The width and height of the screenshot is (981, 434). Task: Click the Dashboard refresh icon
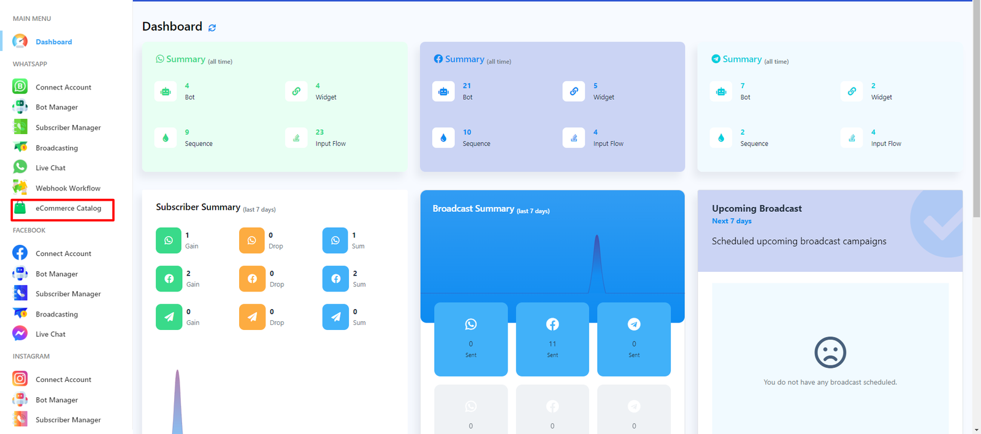[x=212, y=28]
